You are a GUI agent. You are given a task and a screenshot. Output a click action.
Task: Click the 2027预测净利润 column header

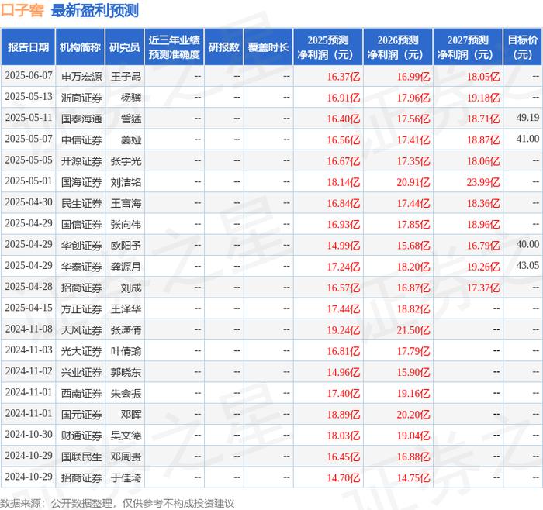click(x=468, y=47)
